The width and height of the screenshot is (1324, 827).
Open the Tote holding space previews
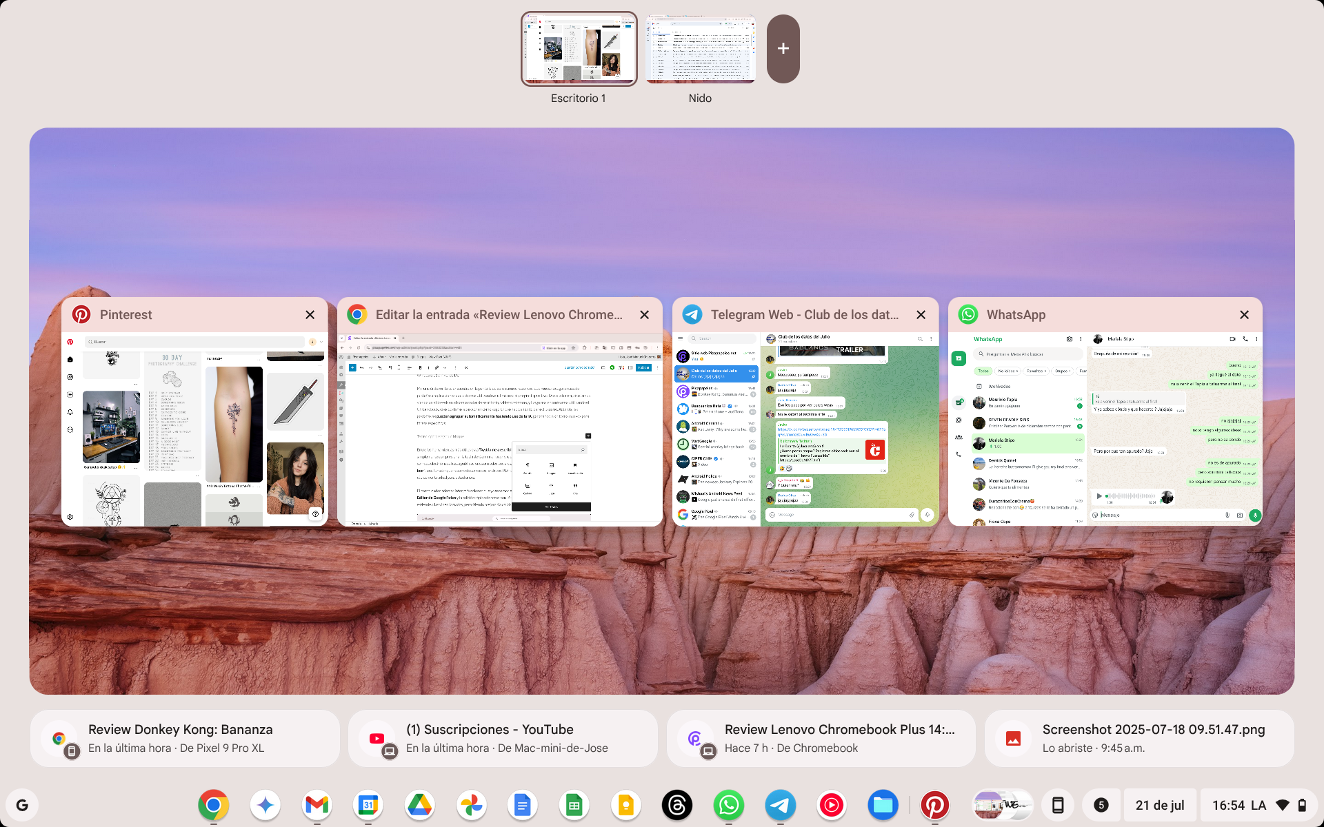(1002, 805)
